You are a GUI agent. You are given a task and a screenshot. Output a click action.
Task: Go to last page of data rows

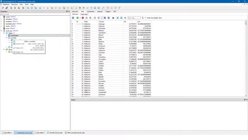[108, 18]
